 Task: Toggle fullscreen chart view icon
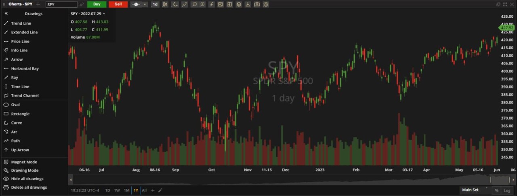click(x=505, y=4)
